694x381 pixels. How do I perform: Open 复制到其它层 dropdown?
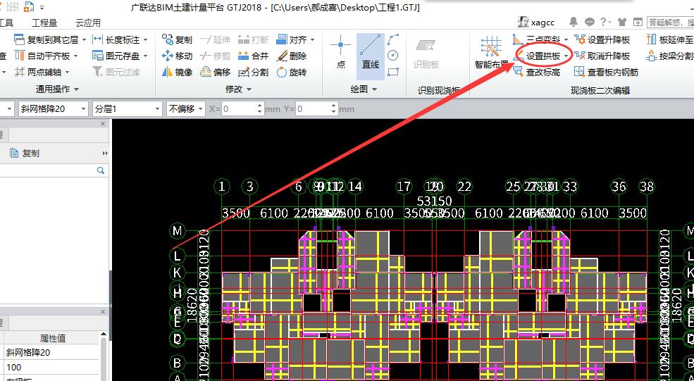(85, 40)
